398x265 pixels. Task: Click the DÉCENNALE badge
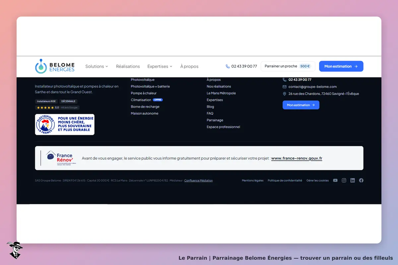coord(68,101)
